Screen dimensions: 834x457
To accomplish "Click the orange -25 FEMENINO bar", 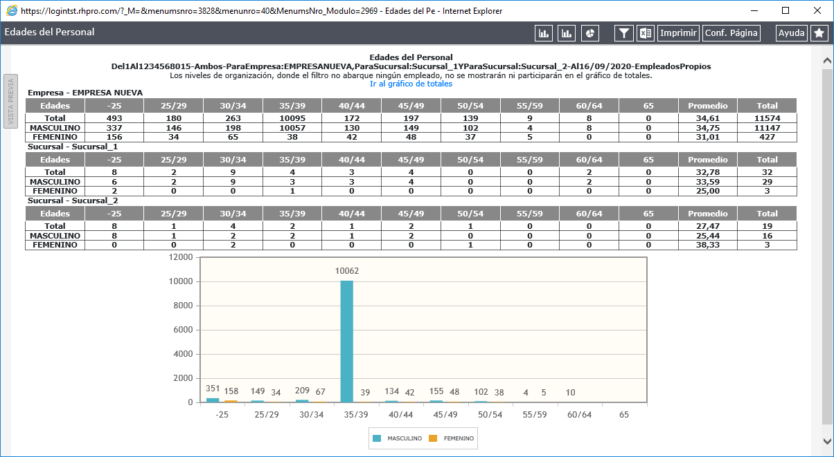I will pyautogui.click(x=231, y=401).
